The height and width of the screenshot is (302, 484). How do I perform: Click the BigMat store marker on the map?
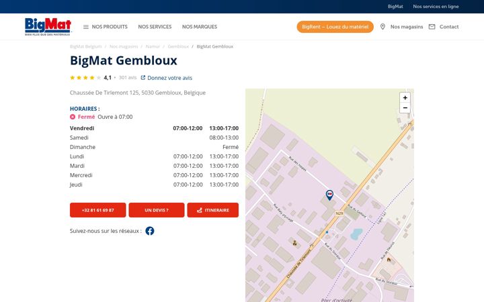(329, 195)
